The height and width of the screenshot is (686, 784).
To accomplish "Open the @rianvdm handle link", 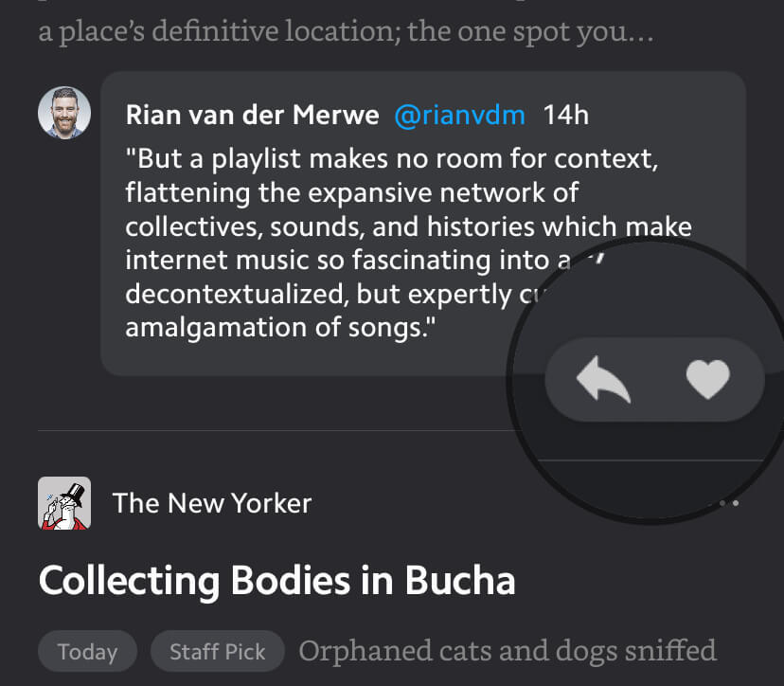I will 459,116.
